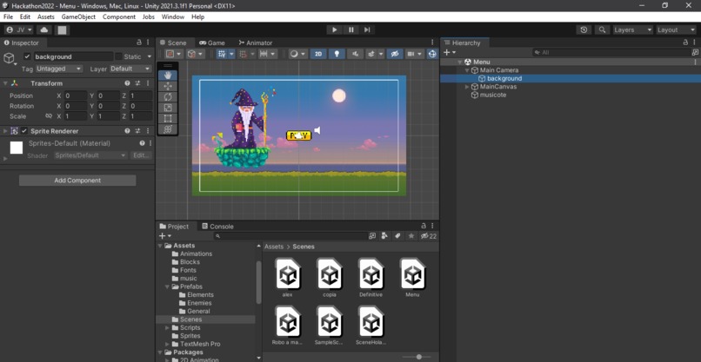Adjust the Project icon size slider
This screenshot has height=362, width=701.
click(418, 357)
